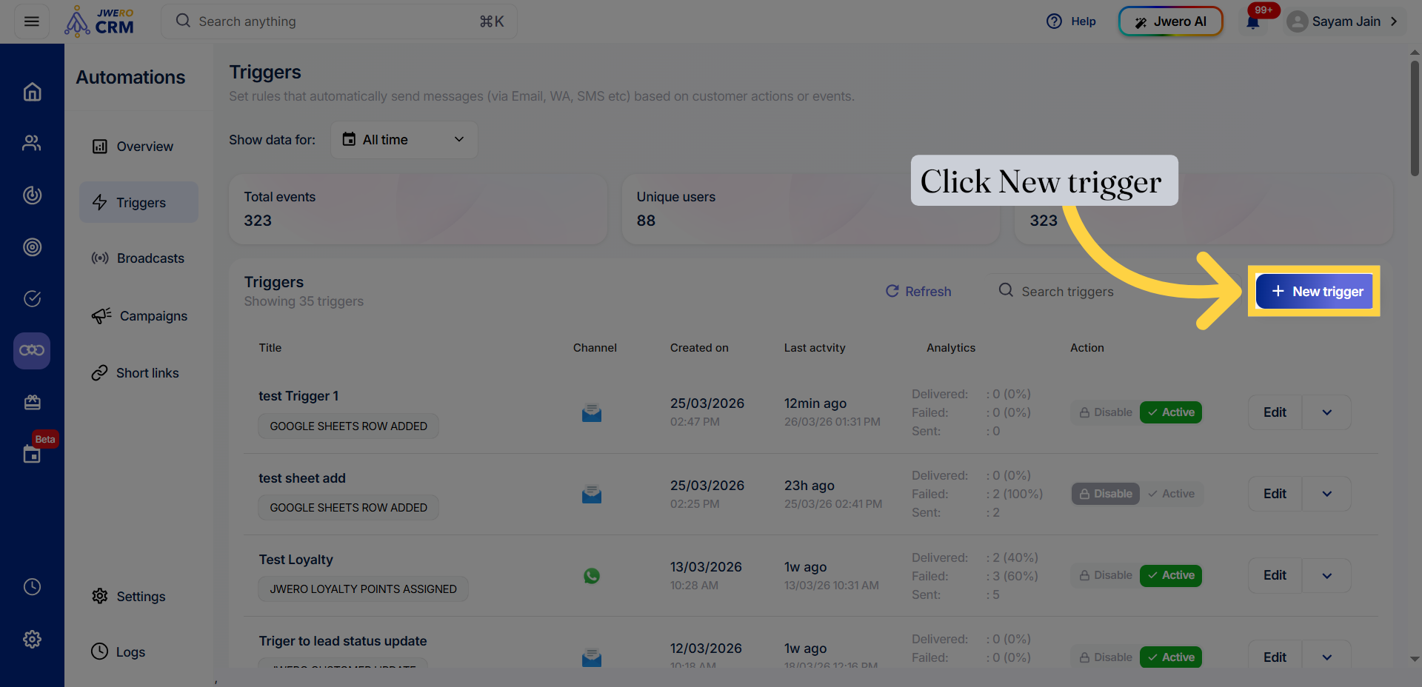Activate the test sheet add trigger
Viewport: 1422px width, 687px height.
1171,494
